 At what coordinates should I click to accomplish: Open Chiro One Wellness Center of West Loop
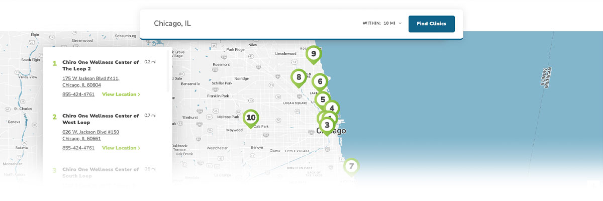[100, 119]
